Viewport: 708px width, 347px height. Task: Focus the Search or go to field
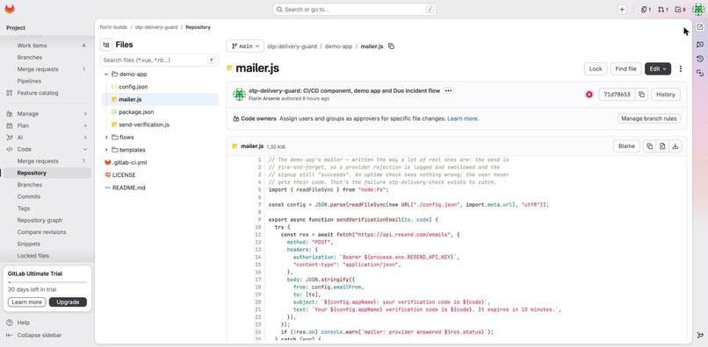[355, 10]
